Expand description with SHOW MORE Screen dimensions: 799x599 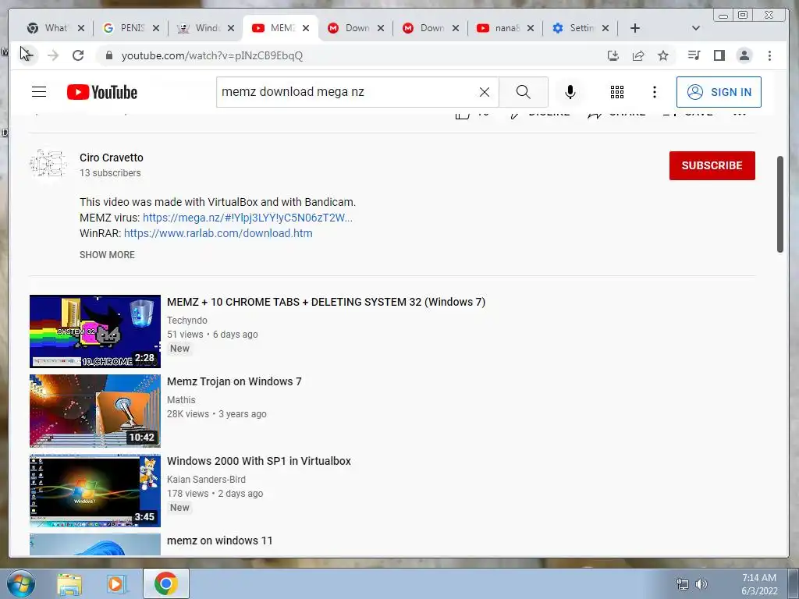[107, 255]
